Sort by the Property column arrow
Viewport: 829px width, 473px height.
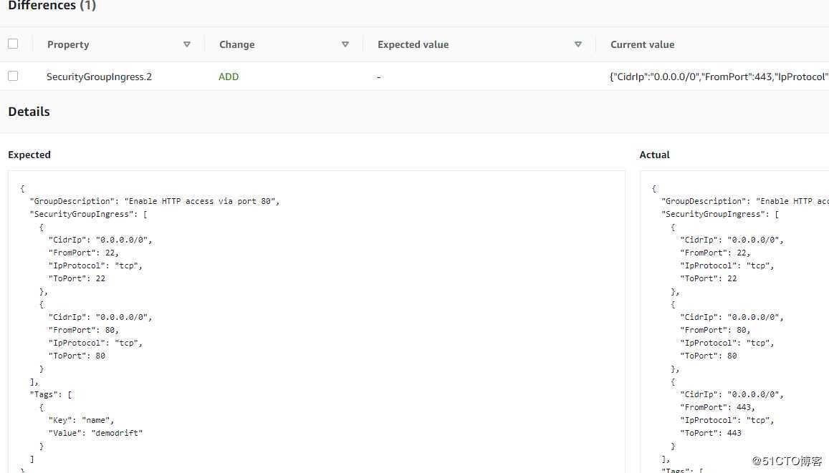coord(187,44)
